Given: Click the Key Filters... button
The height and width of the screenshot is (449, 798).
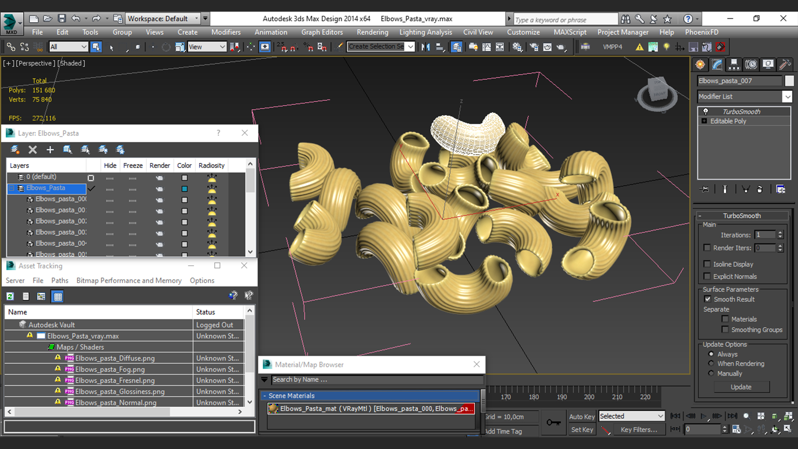Looking at the screenshot, I should (x=639, y=429).
